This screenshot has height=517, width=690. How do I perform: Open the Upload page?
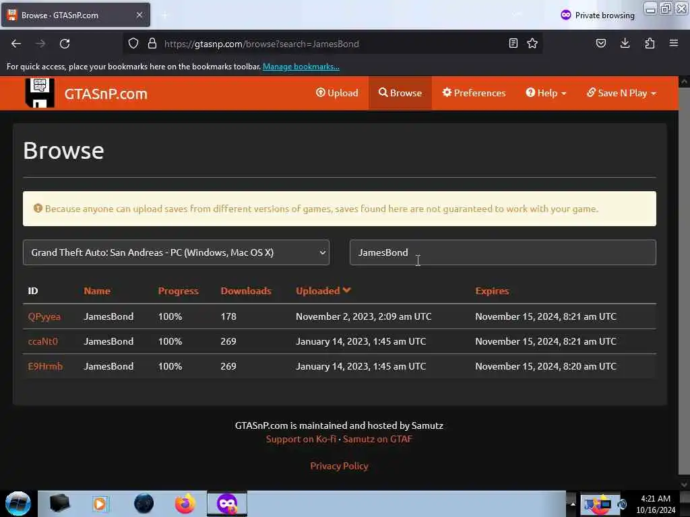point(337,93)
